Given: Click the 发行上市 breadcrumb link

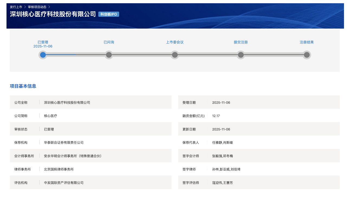Looking at the screenshot, I should pos(16,7).
